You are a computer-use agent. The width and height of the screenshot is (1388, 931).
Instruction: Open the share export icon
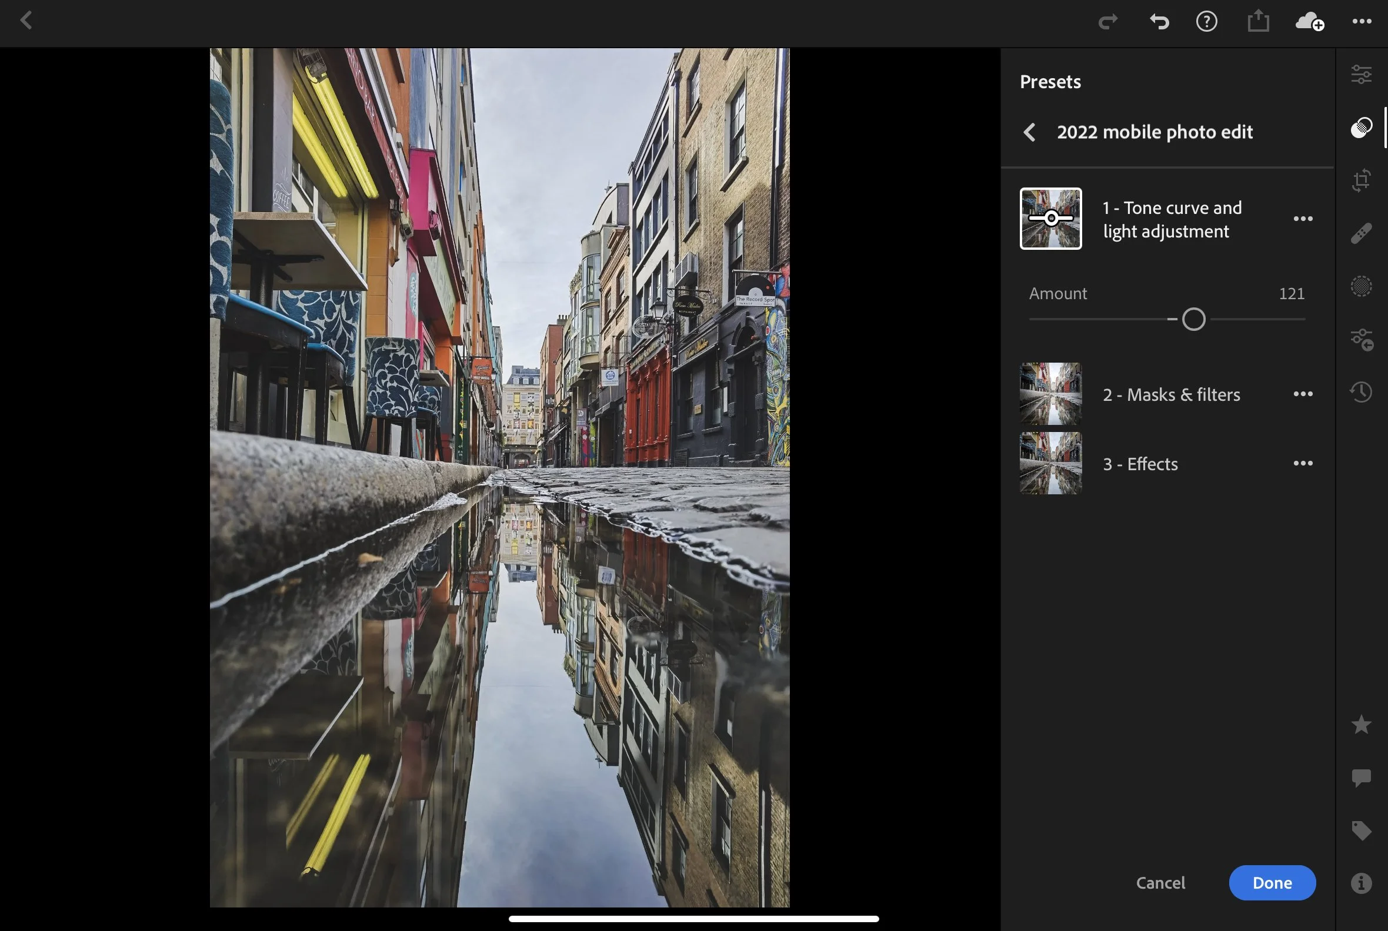(1258, 22)
